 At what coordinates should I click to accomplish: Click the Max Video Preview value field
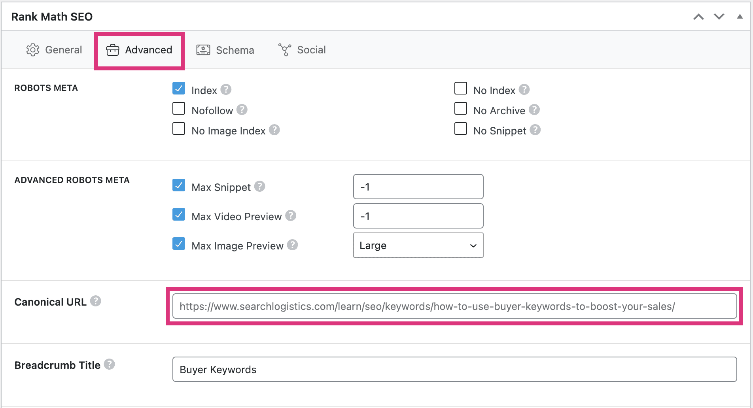[x=418, y=216]
